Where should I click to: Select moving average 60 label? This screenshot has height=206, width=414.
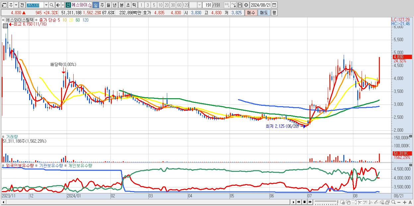78,20
